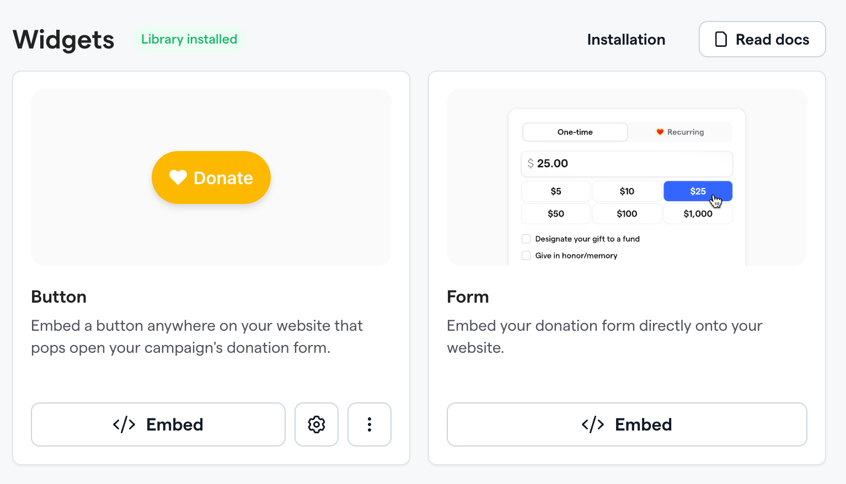Select the One-time donation tab
Image resolution: width=846 pixels, height=484 pixels.
pos(575,132)
